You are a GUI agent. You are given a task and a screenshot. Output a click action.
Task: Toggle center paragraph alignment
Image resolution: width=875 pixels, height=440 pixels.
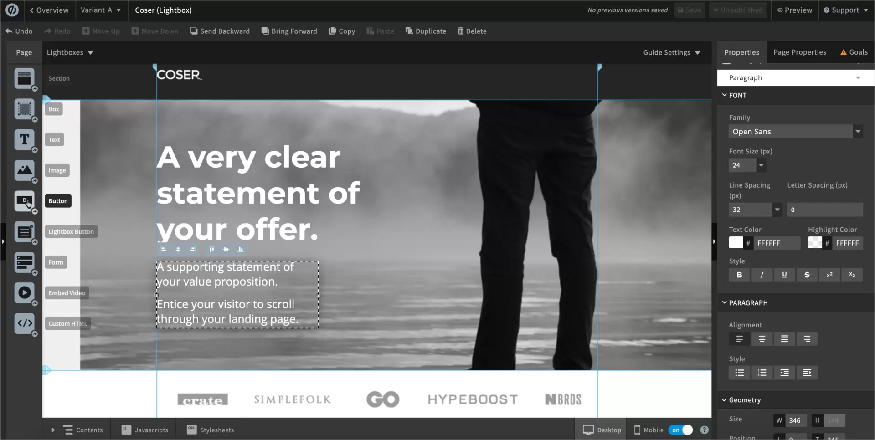[762, 339]
